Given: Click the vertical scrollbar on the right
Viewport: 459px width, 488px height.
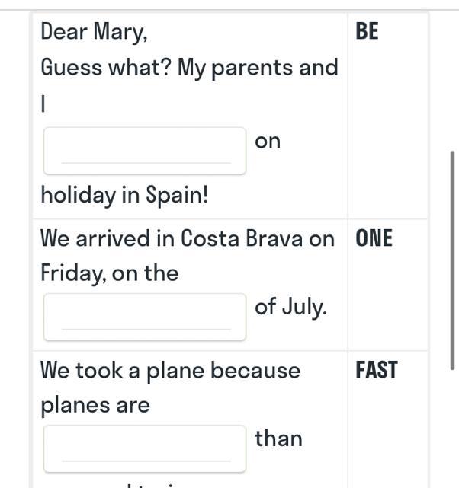Looking at the screenshot, I should pos(453,259).
